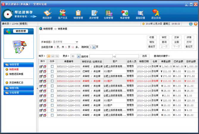Tick checkbox for order XSD2010-1220-0001
The height and width of the screenshot is (134, 199).
coord(52,115)
